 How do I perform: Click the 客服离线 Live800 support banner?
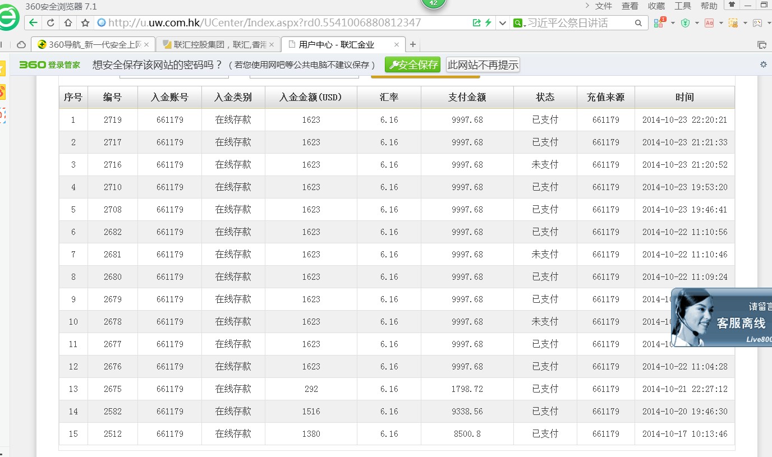722,317
